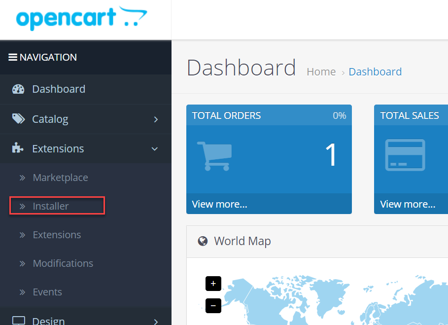Click the shopping cart icon in Total Orders
Image resolution: width=448 pixels, height=325 pixels.
point(214,156)
